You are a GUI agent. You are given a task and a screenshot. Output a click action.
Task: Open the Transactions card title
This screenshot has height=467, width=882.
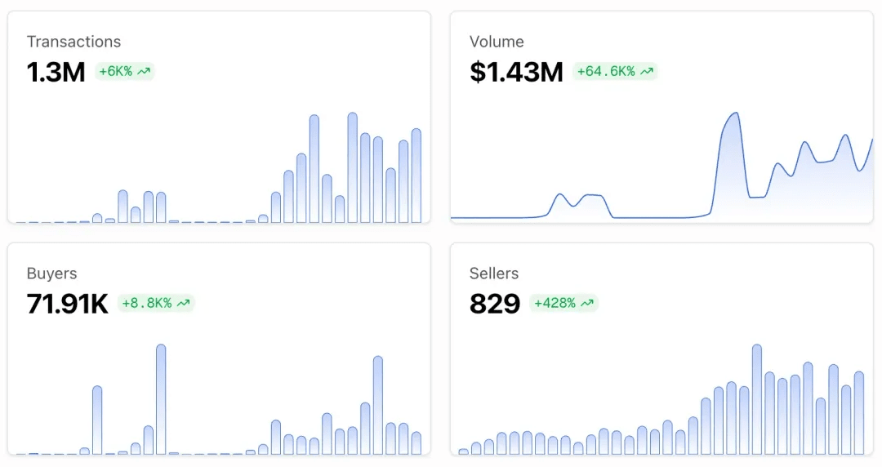pyautogui.click(x=73, y=42)
